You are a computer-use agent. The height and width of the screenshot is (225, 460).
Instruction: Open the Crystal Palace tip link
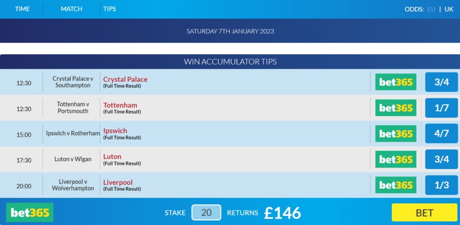pos(125,79)
